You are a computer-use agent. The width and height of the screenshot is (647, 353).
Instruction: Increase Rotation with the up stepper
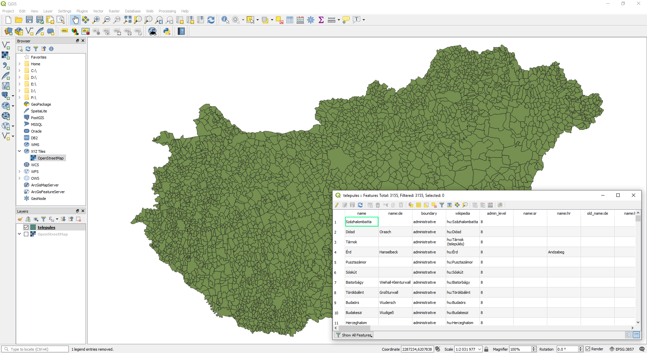click(580, 348)
